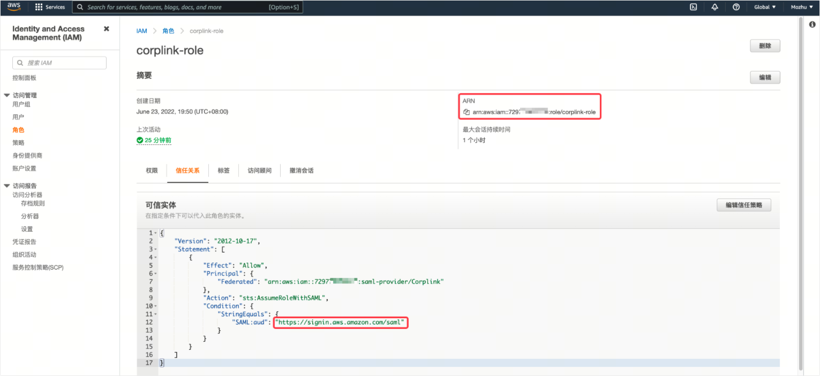Open 角色 in sidebar

tap(18, 130)
